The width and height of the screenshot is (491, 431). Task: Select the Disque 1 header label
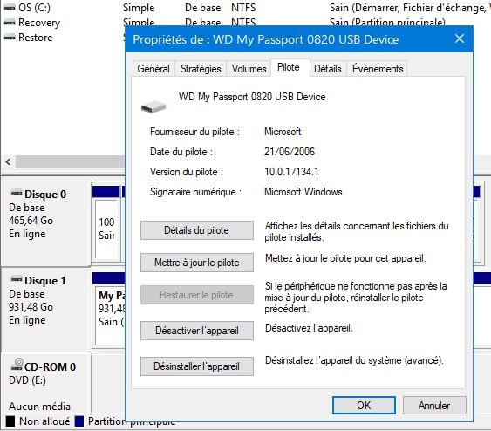45,281
